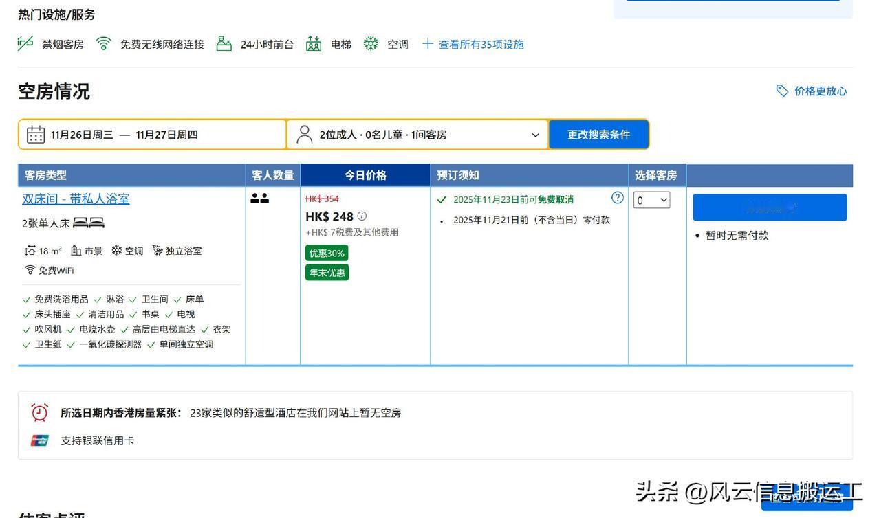Click the 优惠30% green badge
Screen dimensions: 879x518
coord(327,253)
